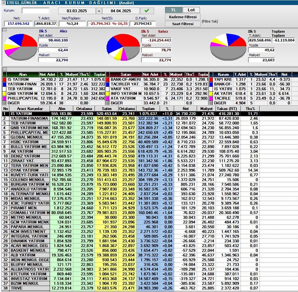Click the equals button between the dates
Image resolution: width=298 pixels, height=292 pixels.
click(99, 11)
